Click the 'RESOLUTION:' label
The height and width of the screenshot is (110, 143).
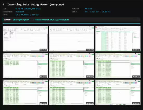(x=8, y=12)
